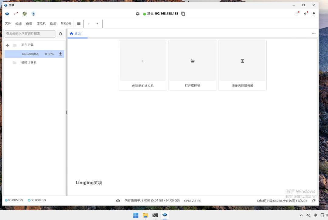The image size is (328, 220).
Task: Copy the router address 192.168.188.188
Action: click(x=183, y=14)
